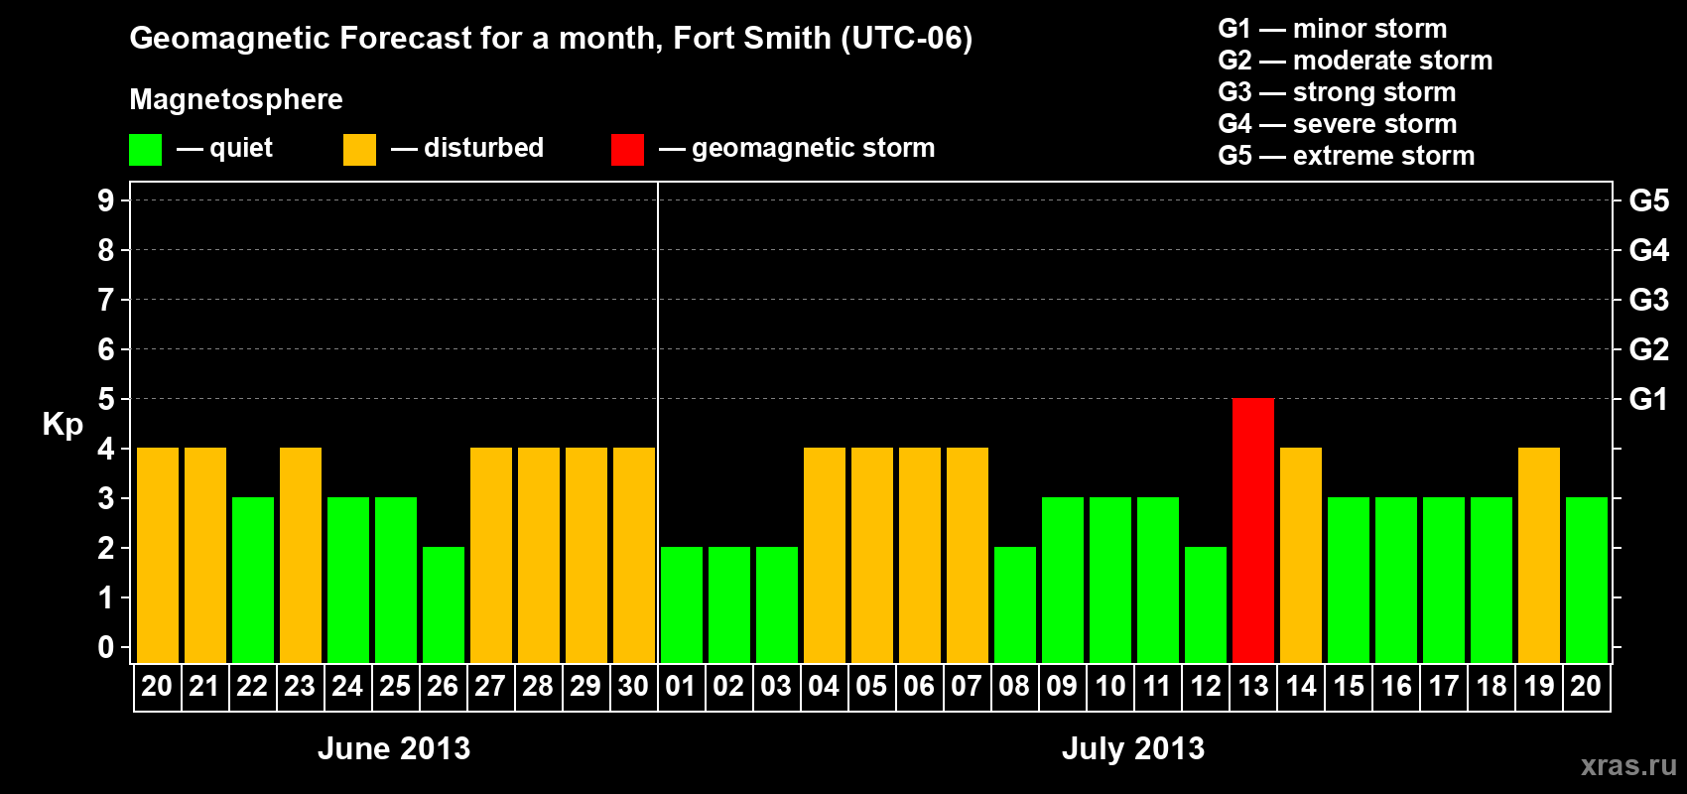Click date label 30 on the x-axis
This screenshot has height=794, width=1687.
(633, 686)
